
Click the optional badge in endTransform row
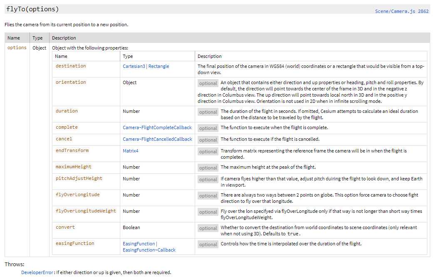point(208,152)
